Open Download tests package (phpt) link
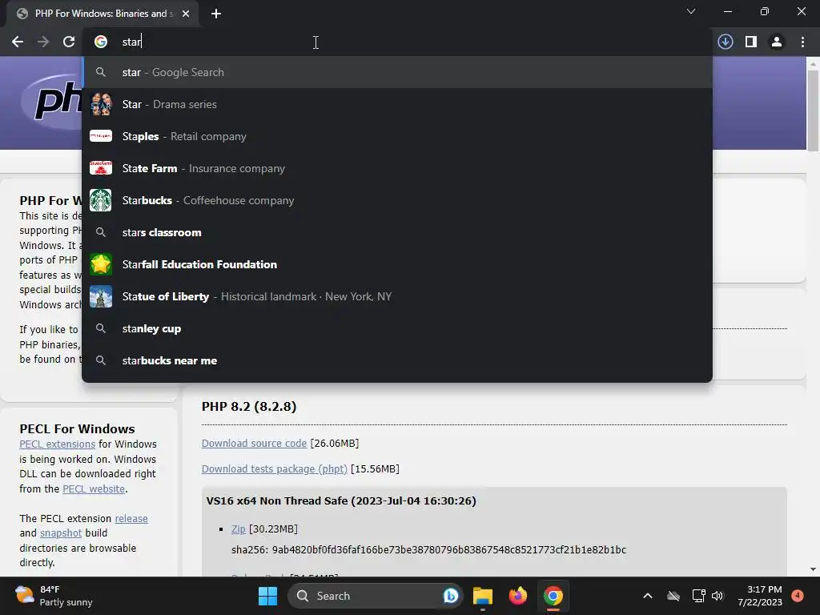 coord(275,469)
